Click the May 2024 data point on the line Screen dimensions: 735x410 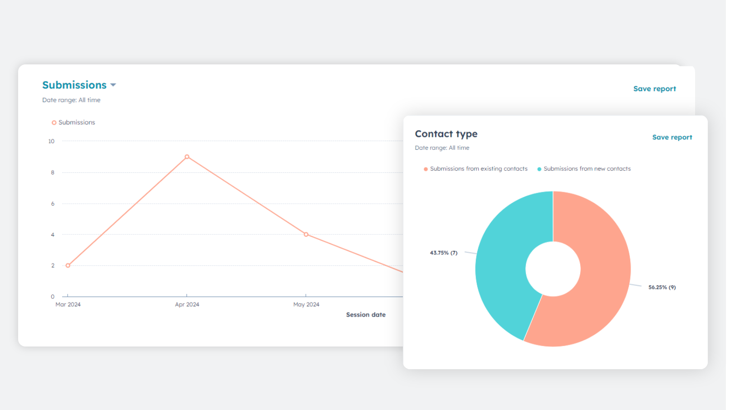(306, 234)
